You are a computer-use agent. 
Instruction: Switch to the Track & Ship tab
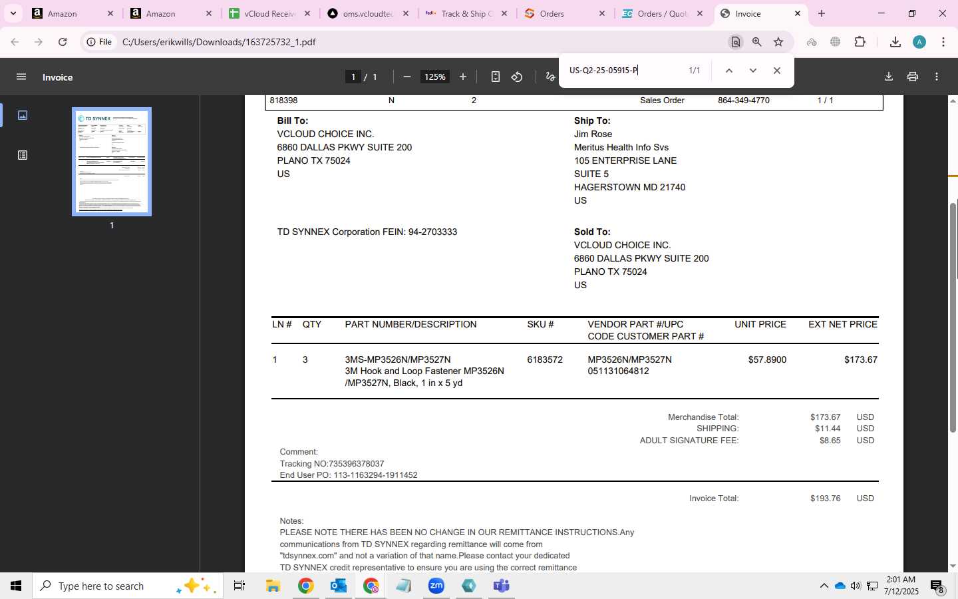(466, 13)
